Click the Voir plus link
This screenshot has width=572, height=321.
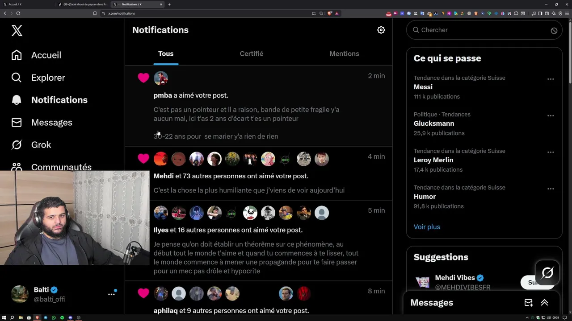coord(427,227)
